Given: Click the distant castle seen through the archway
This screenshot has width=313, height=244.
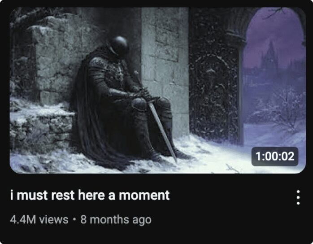Looking at the screenshot, I should (270, 58).
